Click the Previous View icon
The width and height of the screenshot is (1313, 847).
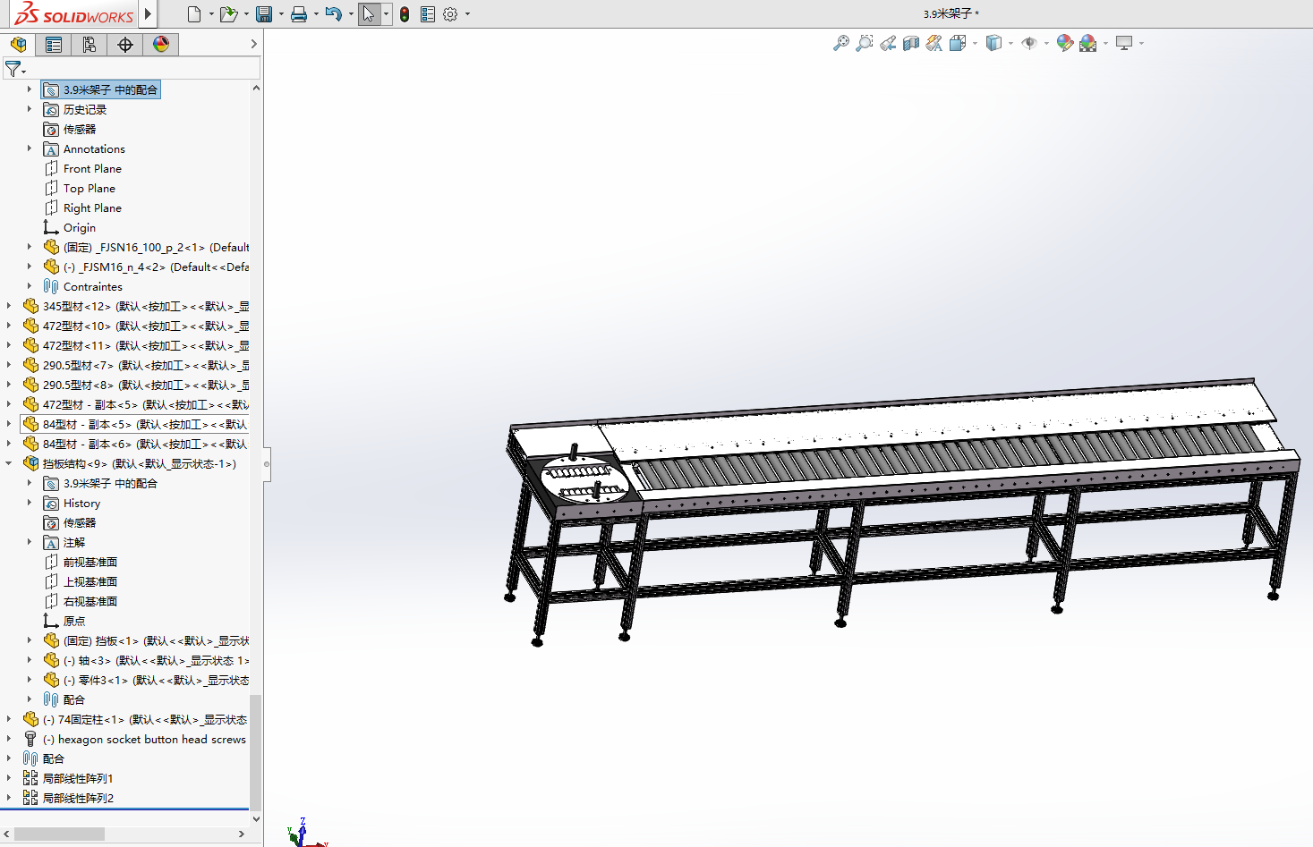[x=888, y=43]
